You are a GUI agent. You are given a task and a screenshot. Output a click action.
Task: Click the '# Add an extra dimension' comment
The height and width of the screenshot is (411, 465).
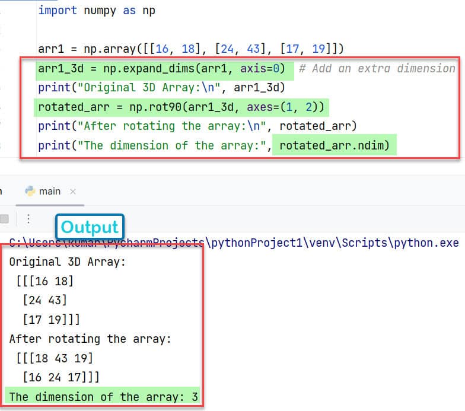coord(377,69)
